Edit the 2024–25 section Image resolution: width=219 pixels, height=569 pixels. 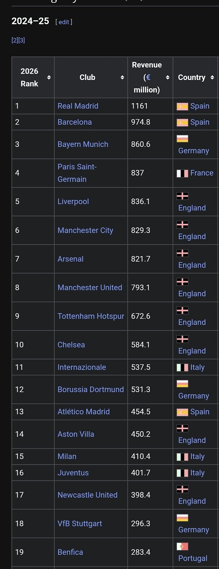click(64, 22)
